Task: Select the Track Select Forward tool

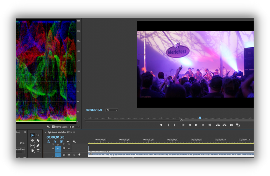Action: (38, 135)
